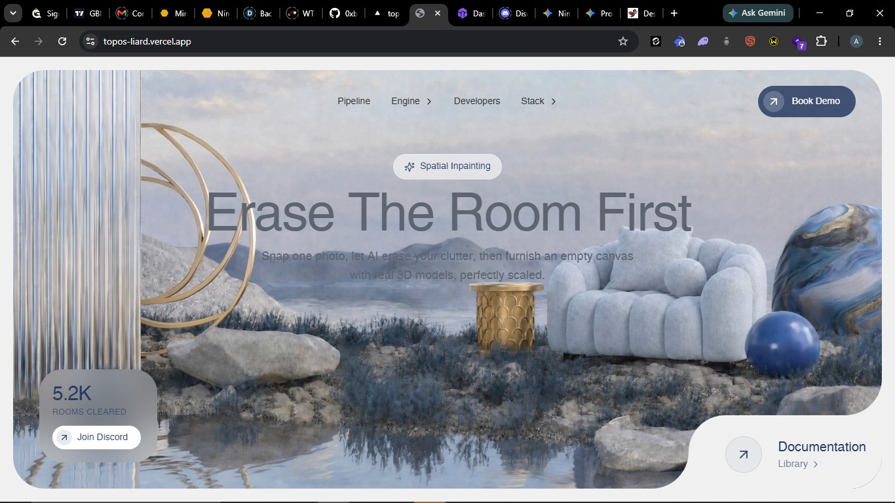The width and height of the screenshot is (895, 503).
Task: Open the tab search dropdown arrow
Action: pyautogui.click(x=12, y=13)
